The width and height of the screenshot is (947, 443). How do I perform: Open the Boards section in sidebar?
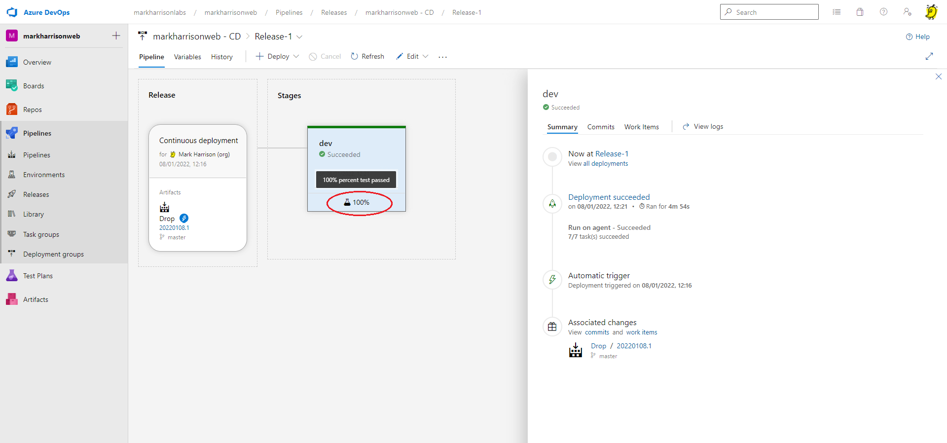(x=33, y=86)
